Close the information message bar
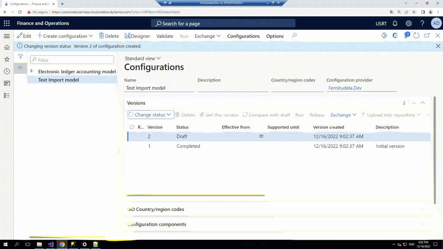Image resolution: width=443 pixels, height=249 pixels. click(x=438, y=46)
